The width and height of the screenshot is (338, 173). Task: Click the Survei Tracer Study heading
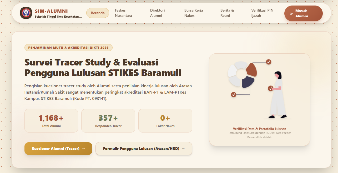click(103, 68)
